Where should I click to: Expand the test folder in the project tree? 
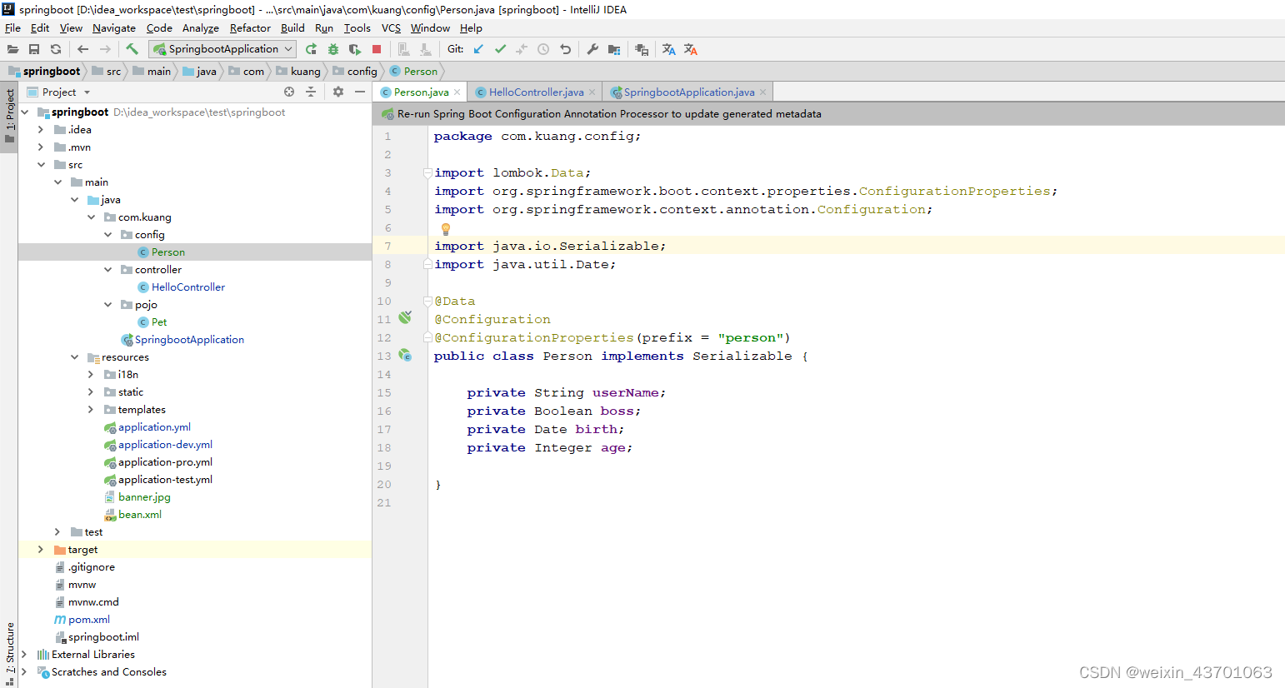click(x=57, y=531)
